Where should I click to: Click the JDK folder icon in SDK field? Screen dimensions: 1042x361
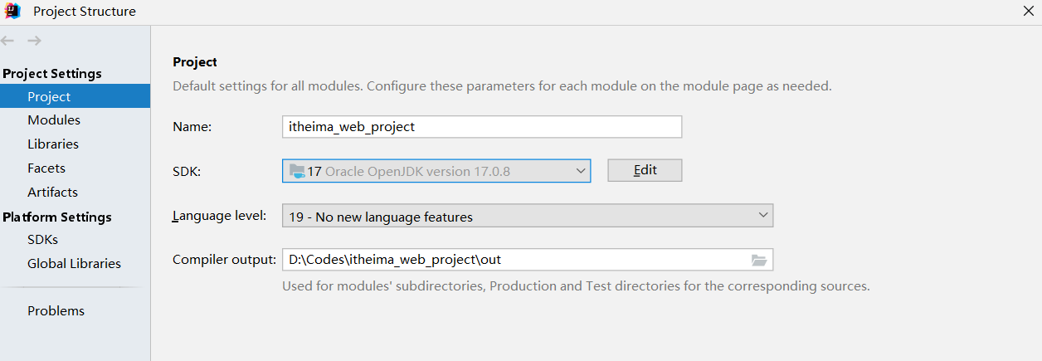click(x=297, y=171)
